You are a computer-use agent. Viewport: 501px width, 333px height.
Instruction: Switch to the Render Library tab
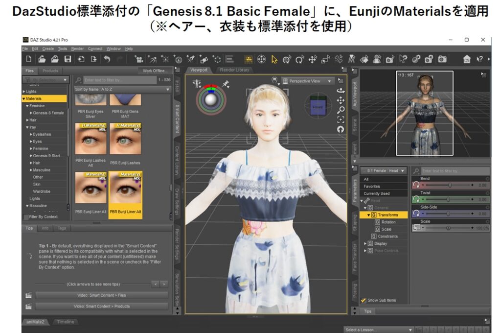point(234,70)
